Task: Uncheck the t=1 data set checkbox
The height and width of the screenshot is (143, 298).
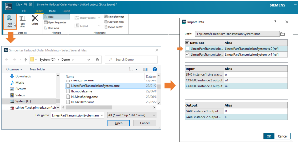Action: tap(187, 54)
